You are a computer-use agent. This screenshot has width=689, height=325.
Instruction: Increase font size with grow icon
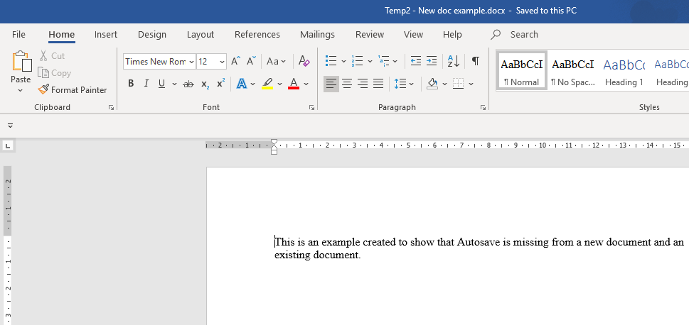tap(235, 61)
